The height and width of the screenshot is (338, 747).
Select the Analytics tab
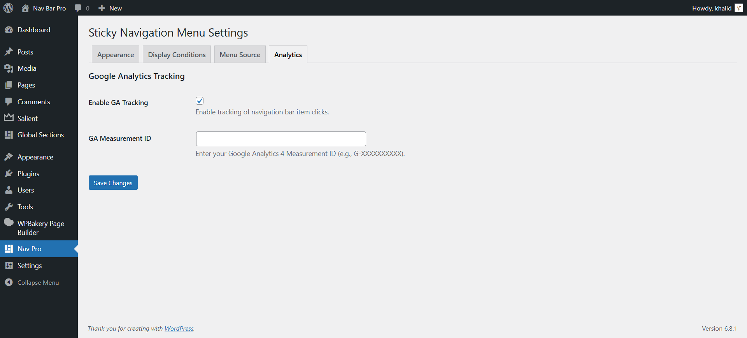[x=288, y=54]
